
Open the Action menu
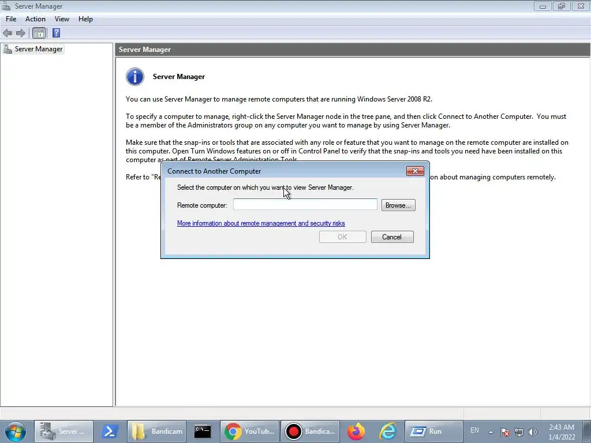pyautogui.click(x=35, y=19)
